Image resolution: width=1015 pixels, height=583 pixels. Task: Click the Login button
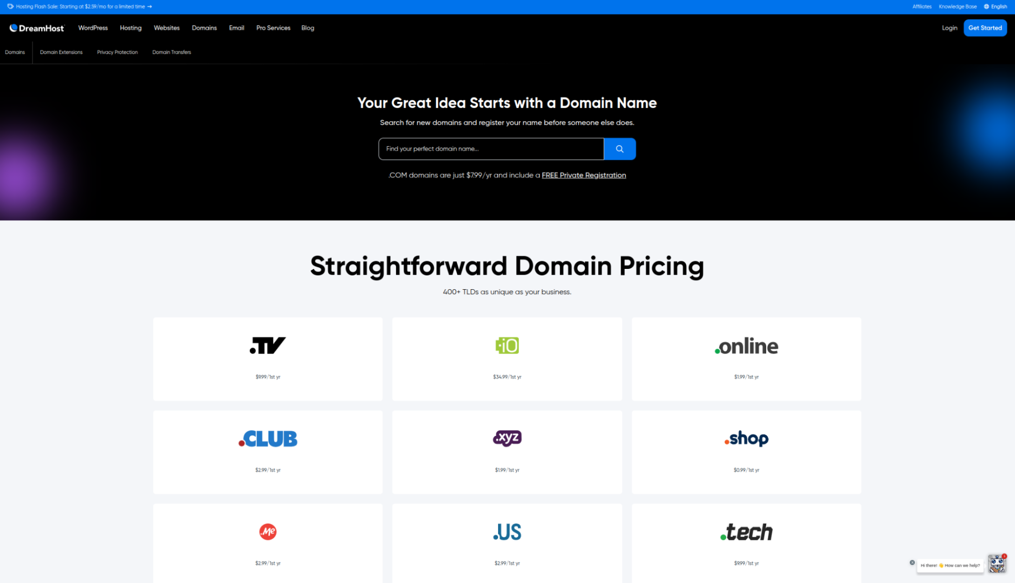point(949,28)
